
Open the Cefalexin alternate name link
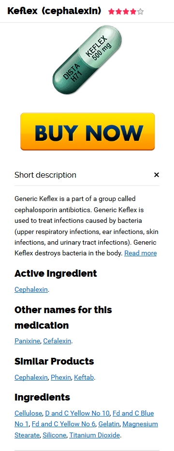(x=57, y=341)
